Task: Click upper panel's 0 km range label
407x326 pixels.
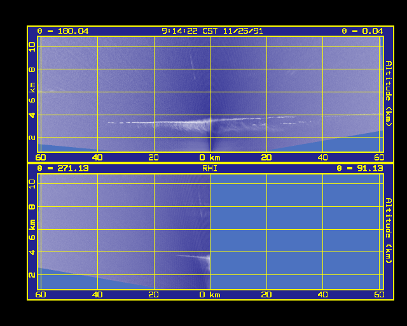Action: pyautogui.click(x=210, y=157)
